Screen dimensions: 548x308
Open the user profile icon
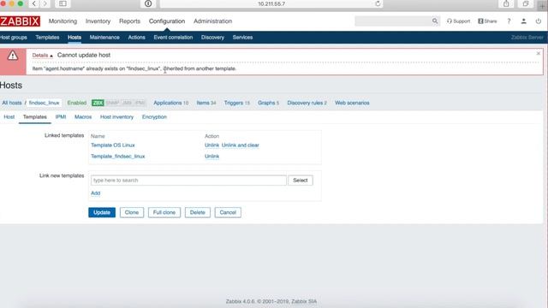[523, 21]
